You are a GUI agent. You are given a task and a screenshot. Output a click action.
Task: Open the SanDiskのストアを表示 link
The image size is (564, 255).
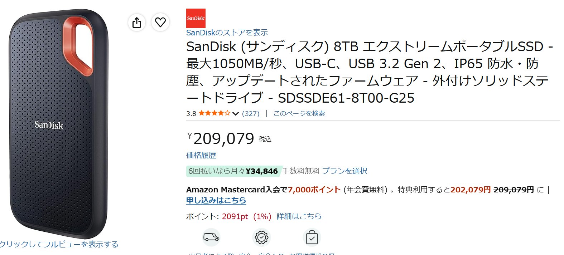[x=227, y=33]
